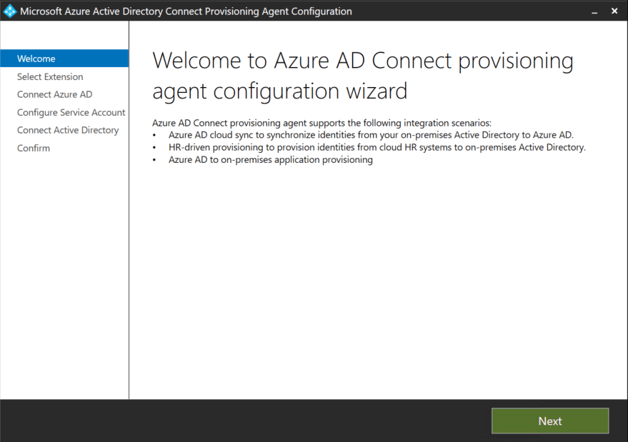Select the Confirm step in sidebar
628x442 pixels.
34,148
